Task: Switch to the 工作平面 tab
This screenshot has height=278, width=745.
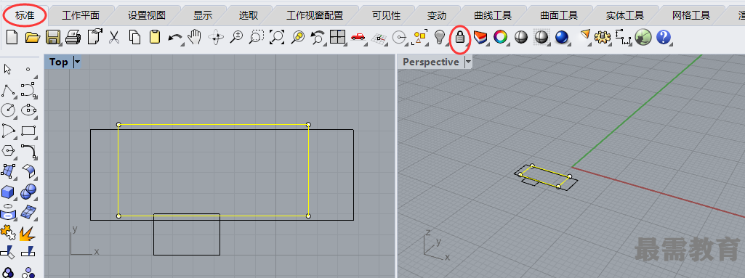Action: click(80, 16)
